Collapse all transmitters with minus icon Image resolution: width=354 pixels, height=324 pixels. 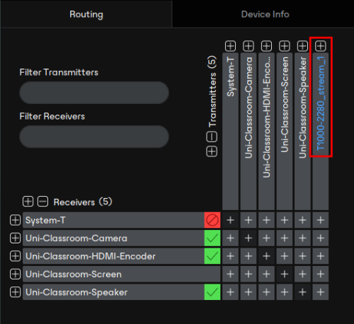(212, 137)
